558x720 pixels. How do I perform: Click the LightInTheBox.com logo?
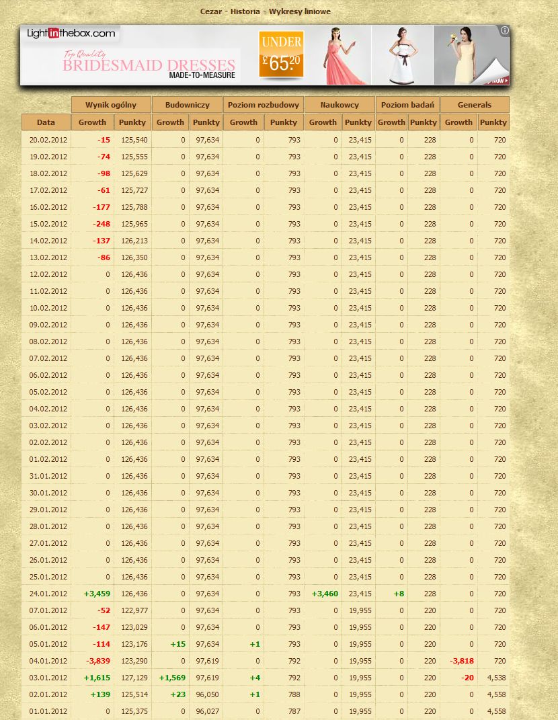(x=71, y=34)
